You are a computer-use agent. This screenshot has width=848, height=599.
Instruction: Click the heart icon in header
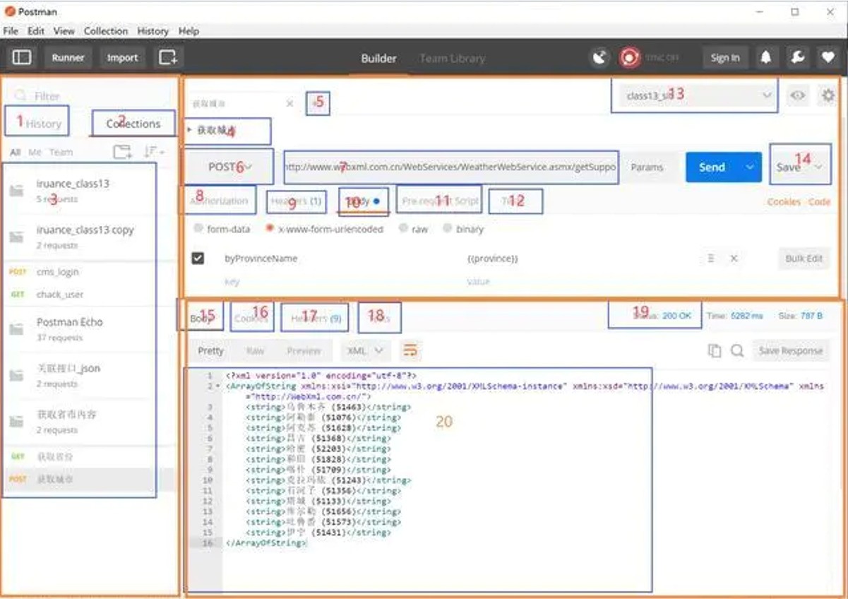coord(827,58)
